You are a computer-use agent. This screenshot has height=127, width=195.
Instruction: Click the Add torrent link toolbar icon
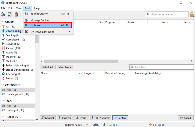pos(3,14)
